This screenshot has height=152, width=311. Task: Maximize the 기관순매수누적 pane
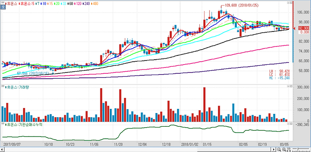point(291,123)
